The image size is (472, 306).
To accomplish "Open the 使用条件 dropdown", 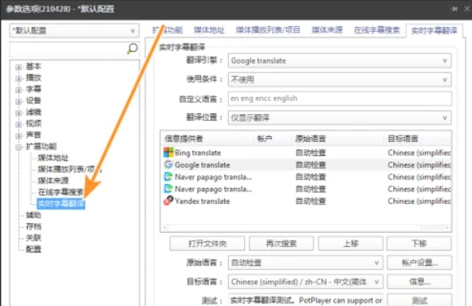I will point(340,80).
